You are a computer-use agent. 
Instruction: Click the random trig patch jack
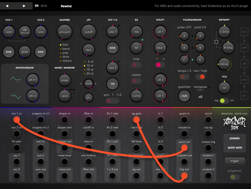point(208,148)
